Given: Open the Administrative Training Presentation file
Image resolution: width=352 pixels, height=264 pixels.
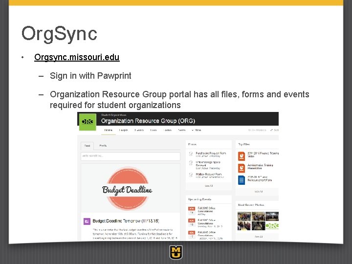Looking at the screenshot, I should pyautogui.click(x=260, y=167).
